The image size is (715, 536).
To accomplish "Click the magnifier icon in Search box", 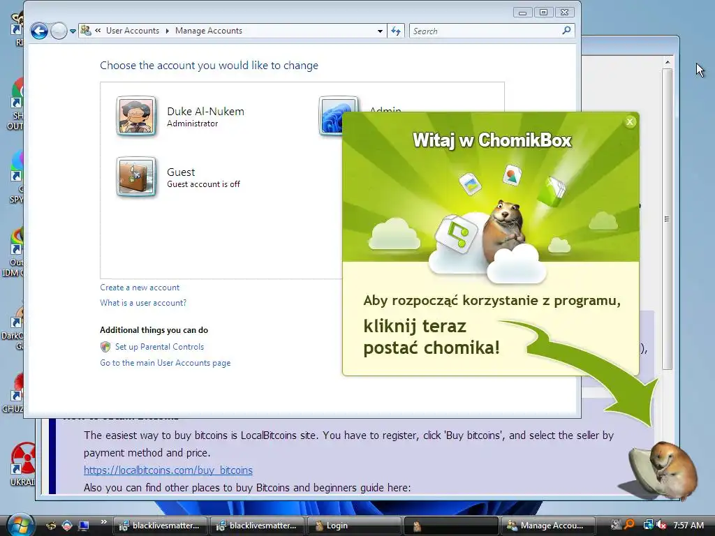I will (566, 31).
